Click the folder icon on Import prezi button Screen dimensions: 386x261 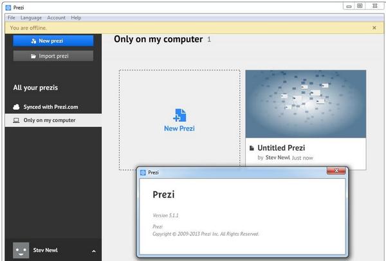[33, 56]
